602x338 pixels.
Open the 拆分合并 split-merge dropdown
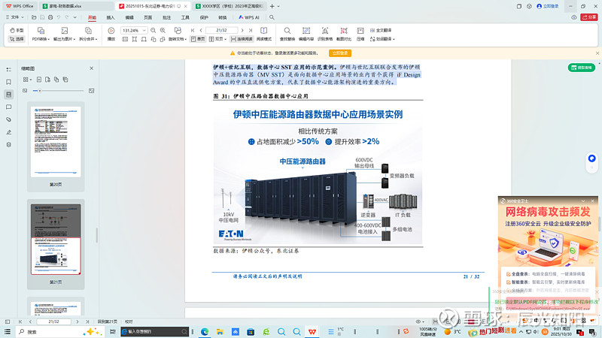point(88,34)
